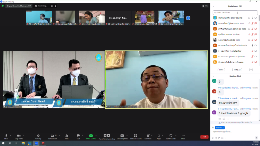This screenshot has width=260, height=146.
Task: Click the chat emoji icon below message field
Action: point(222,138)
